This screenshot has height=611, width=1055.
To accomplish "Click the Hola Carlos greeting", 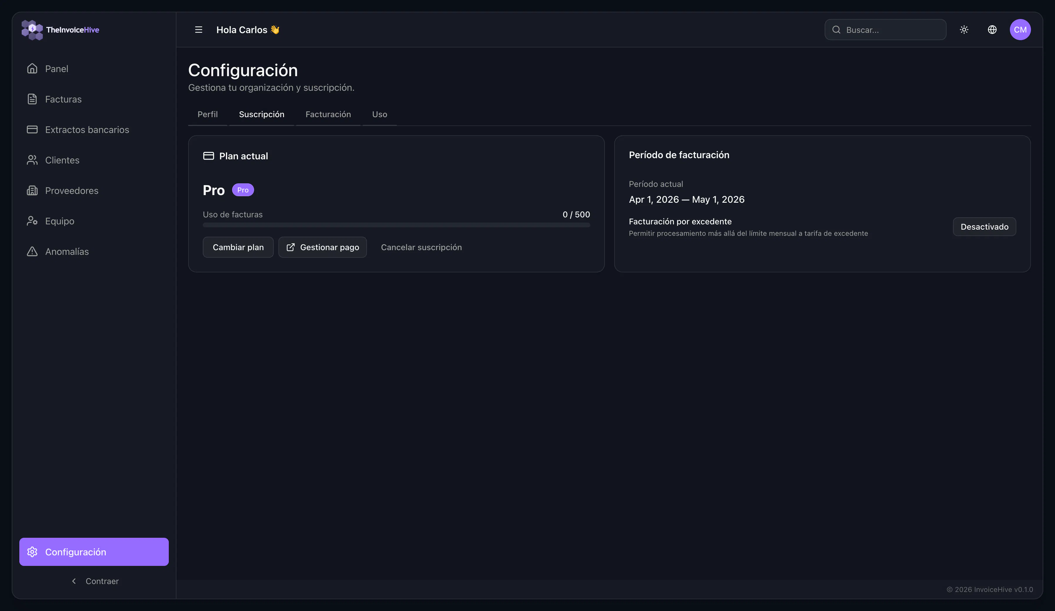I will pos(248,30).
